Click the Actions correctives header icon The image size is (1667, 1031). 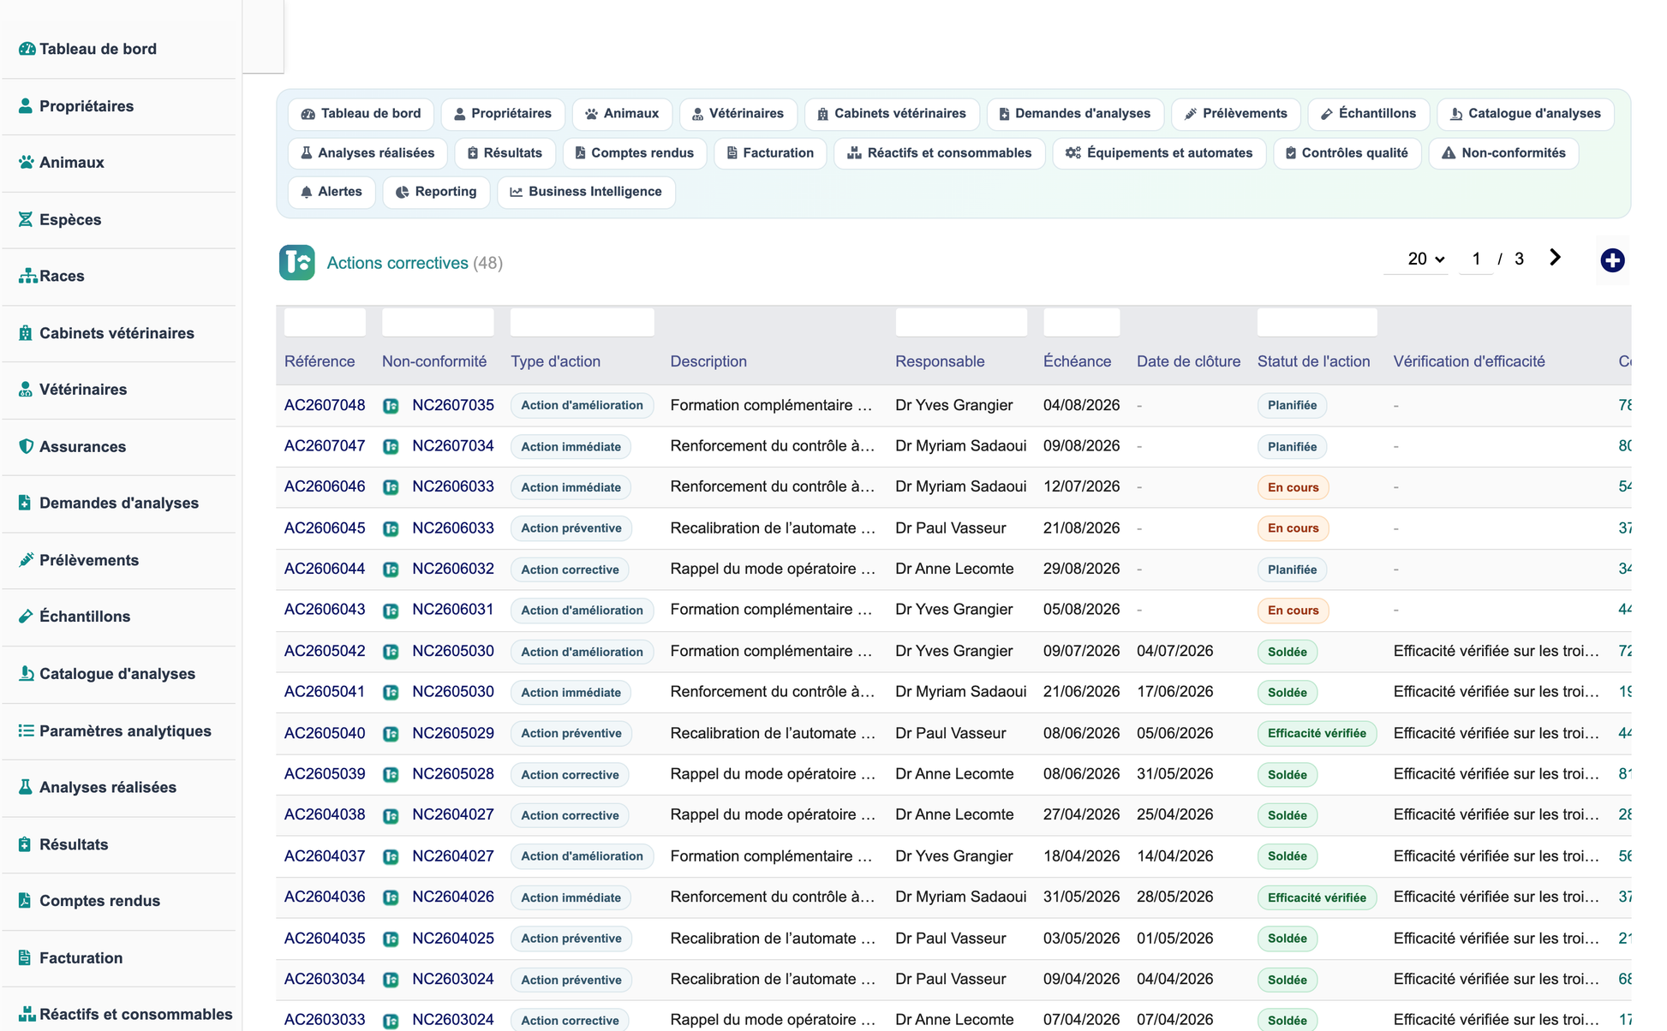tap(296, 263)
